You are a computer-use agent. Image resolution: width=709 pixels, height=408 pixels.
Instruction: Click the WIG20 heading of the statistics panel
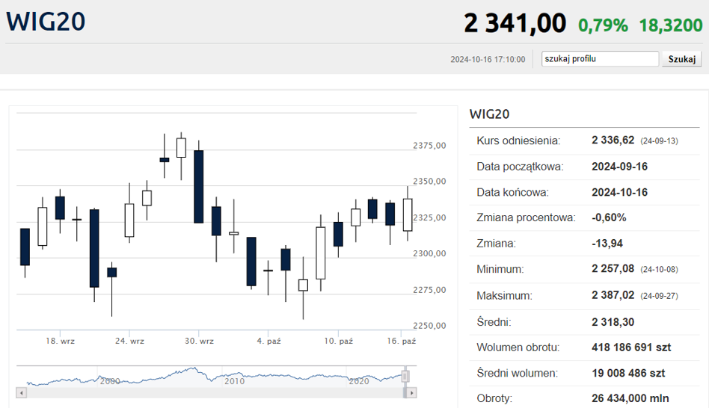pos(489,114)
